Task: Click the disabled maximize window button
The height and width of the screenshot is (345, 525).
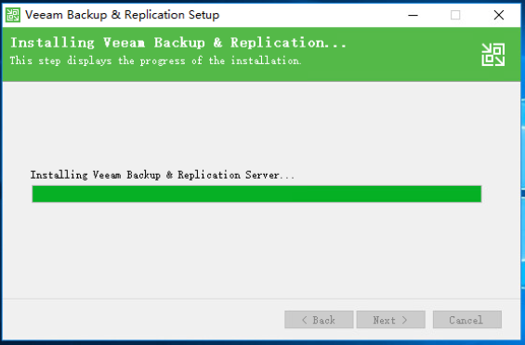Action: [455, 15]
